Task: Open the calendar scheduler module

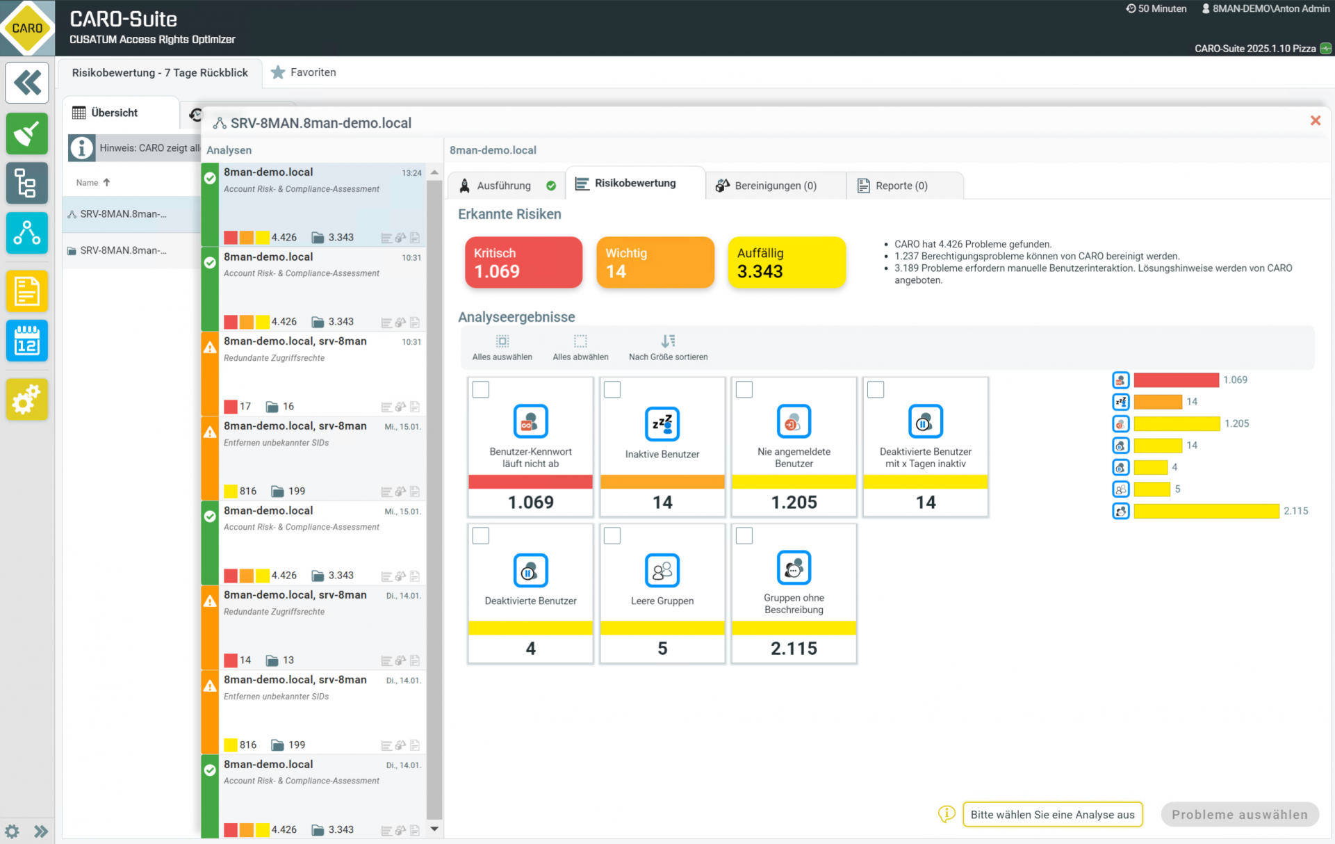Action: pyautogui.click(x=27, y=341)
